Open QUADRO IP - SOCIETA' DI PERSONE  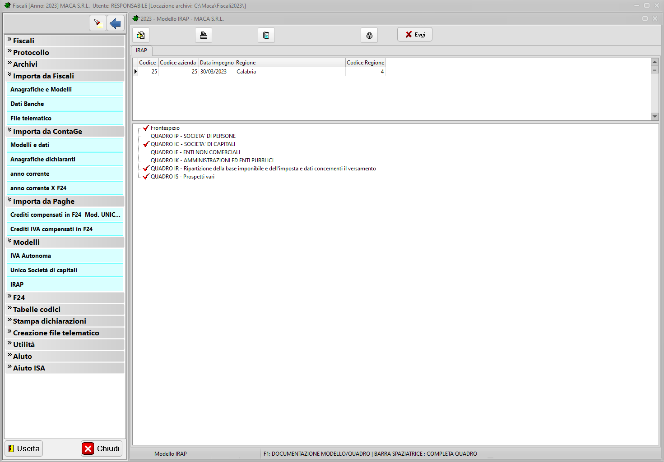tap(193, 136)
